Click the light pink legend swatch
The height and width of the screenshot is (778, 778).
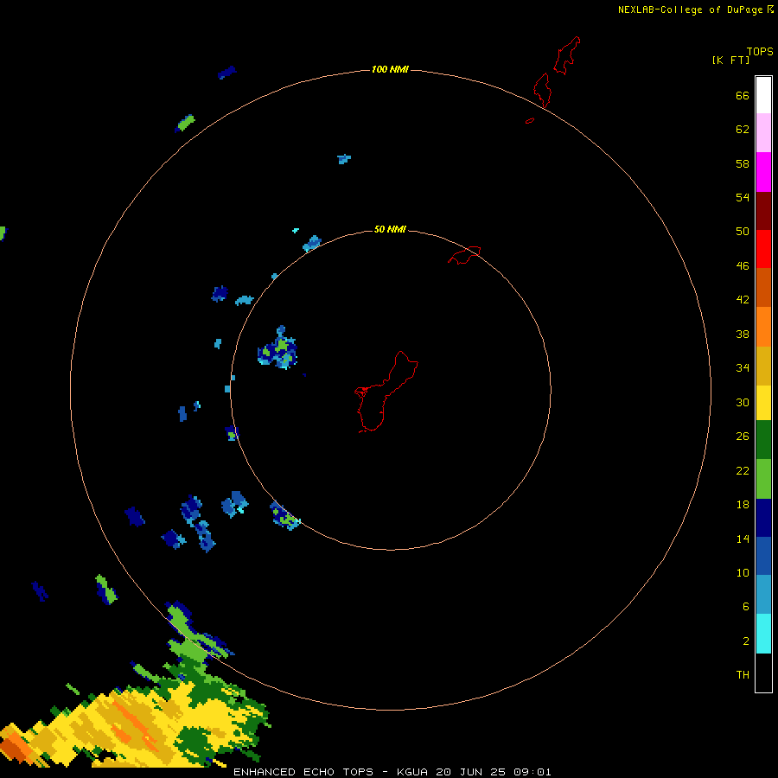pos(763,132)
